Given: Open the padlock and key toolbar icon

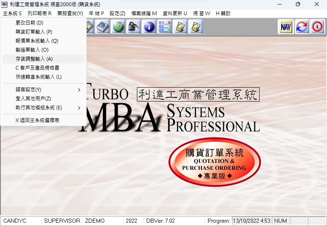Looking at the screenshot, I should [134, 27].
